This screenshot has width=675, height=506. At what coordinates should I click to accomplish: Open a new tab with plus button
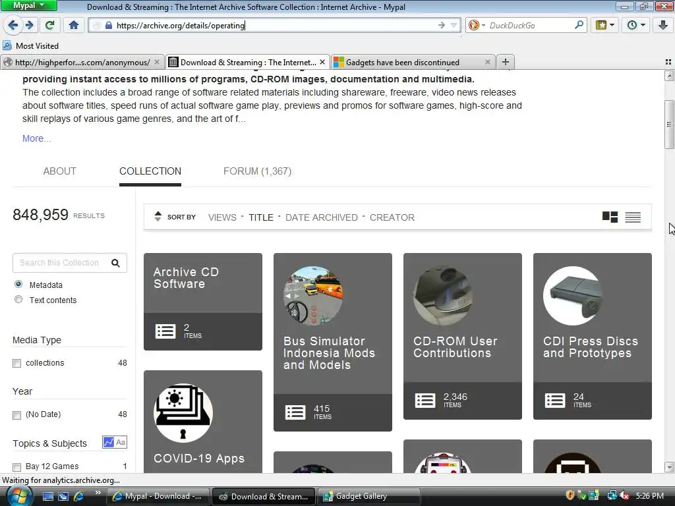pyautogui.click(x=506, y=62)
